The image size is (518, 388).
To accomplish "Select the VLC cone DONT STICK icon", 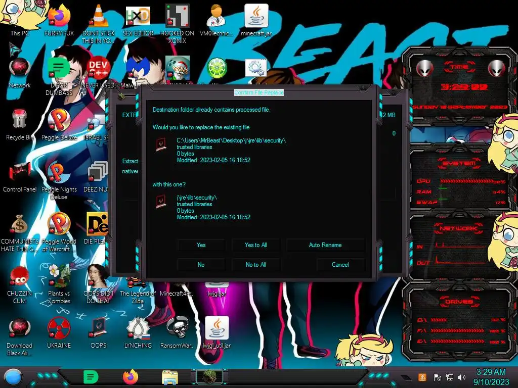I will [99, 23].
